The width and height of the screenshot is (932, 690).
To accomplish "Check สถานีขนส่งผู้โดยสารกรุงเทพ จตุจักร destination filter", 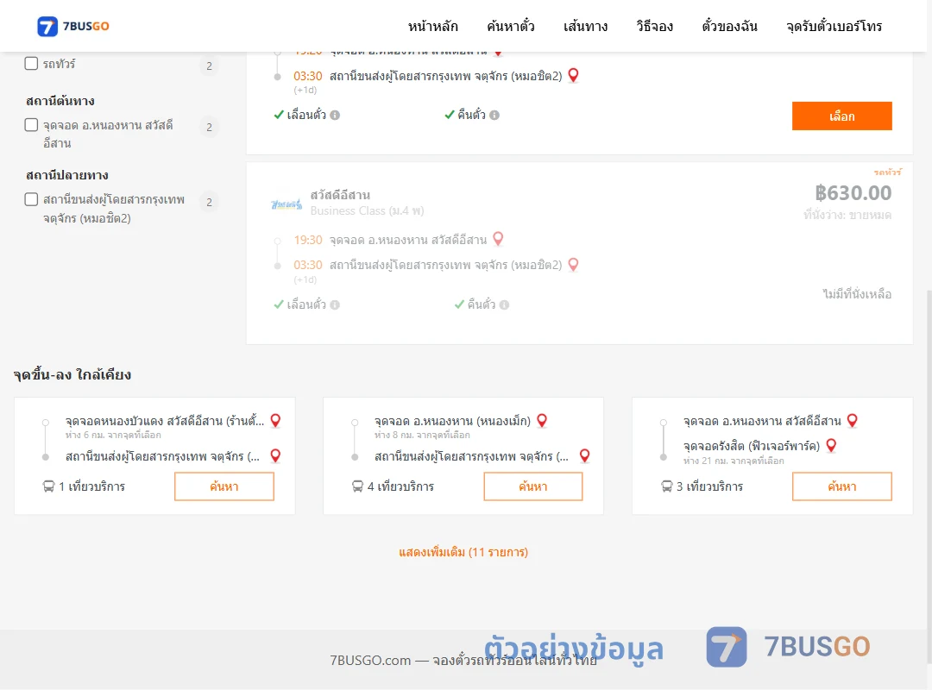I will [x=31, y=199].
